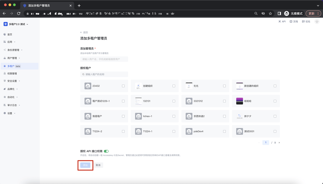
Task: Disable the 授权 API 接口权限 toggle
Action: 106,151
